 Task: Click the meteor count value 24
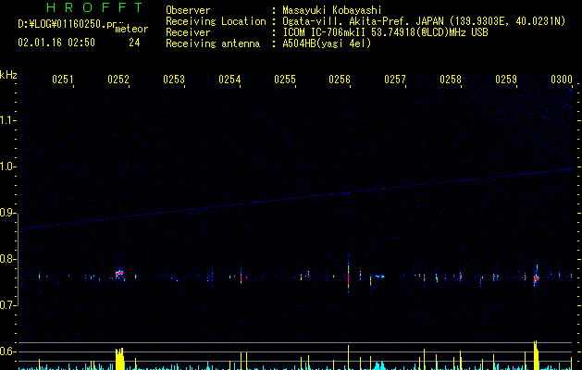[x=134, y=43]
